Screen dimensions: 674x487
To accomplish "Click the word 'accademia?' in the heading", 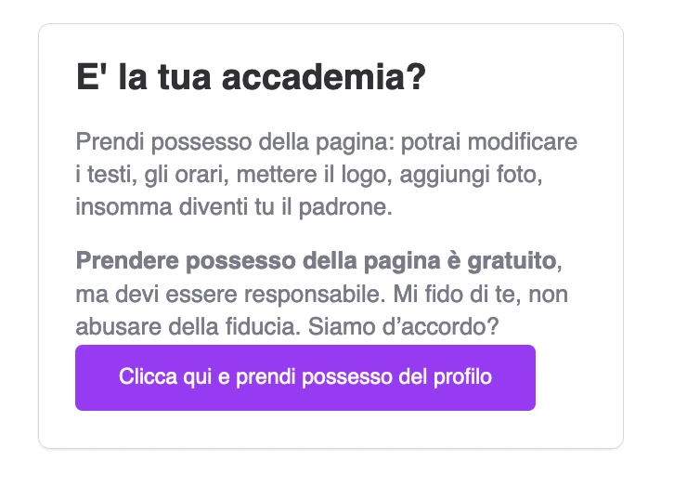I will pos(324,77).
